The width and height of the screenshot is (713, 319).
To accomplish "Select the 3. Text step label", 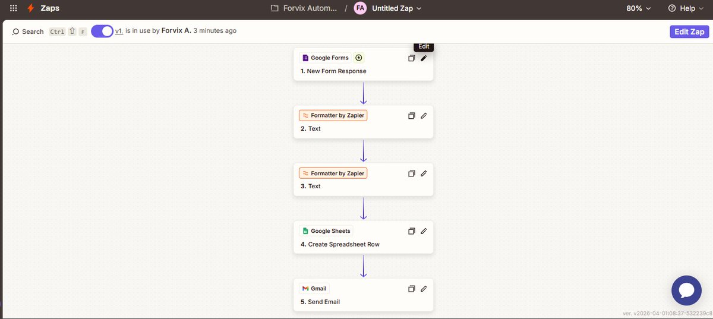I will [311, 187].
